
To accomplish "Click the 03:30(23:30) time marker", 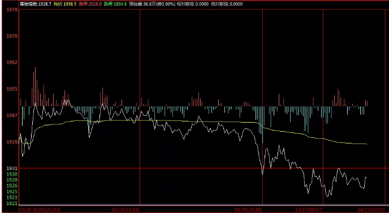I will coord(248,210).
